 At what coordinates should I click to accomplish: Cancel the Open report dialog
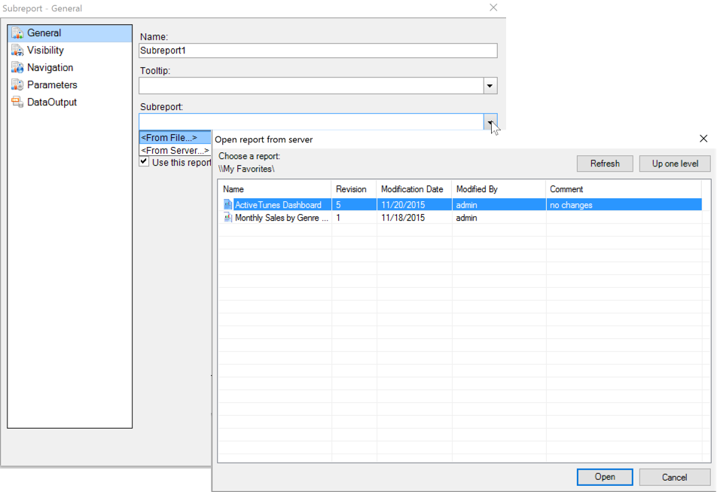[675, 477]
